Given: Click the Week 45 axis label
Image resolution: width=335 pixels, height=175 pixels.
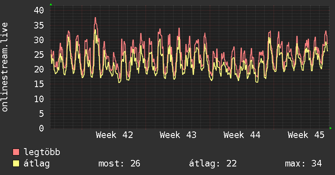Looking at the screenshot, I should pyautogui.click(x=306, y=135).
